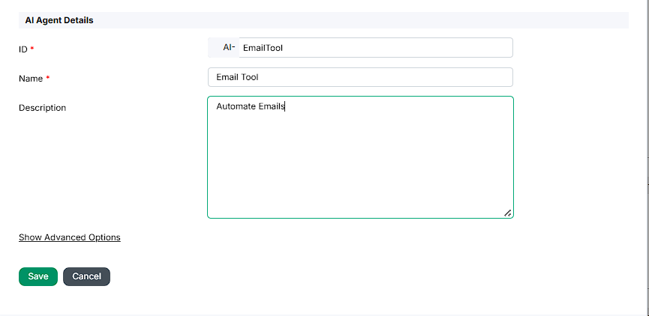Viewport: 649px width, 316px height.
Task: Click the Description field label
Action: coord(42,108)
